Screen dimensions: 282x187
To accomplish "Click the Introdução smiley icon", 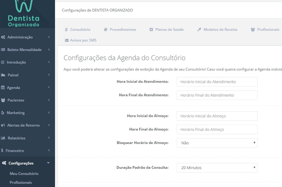I will coord(3,62).
